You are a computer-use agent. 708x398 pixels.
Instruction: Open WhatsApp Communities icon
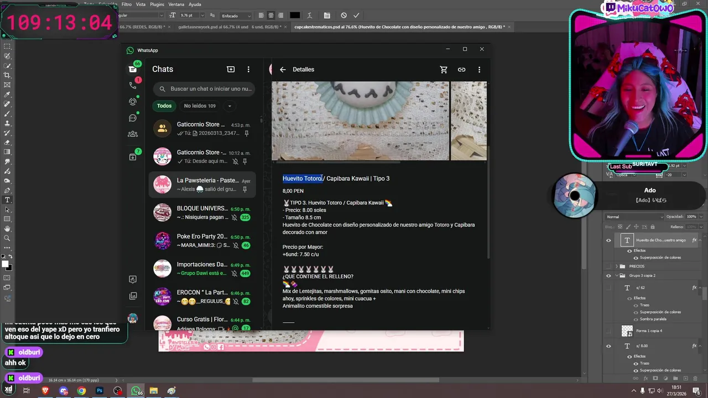pos(133,134)
